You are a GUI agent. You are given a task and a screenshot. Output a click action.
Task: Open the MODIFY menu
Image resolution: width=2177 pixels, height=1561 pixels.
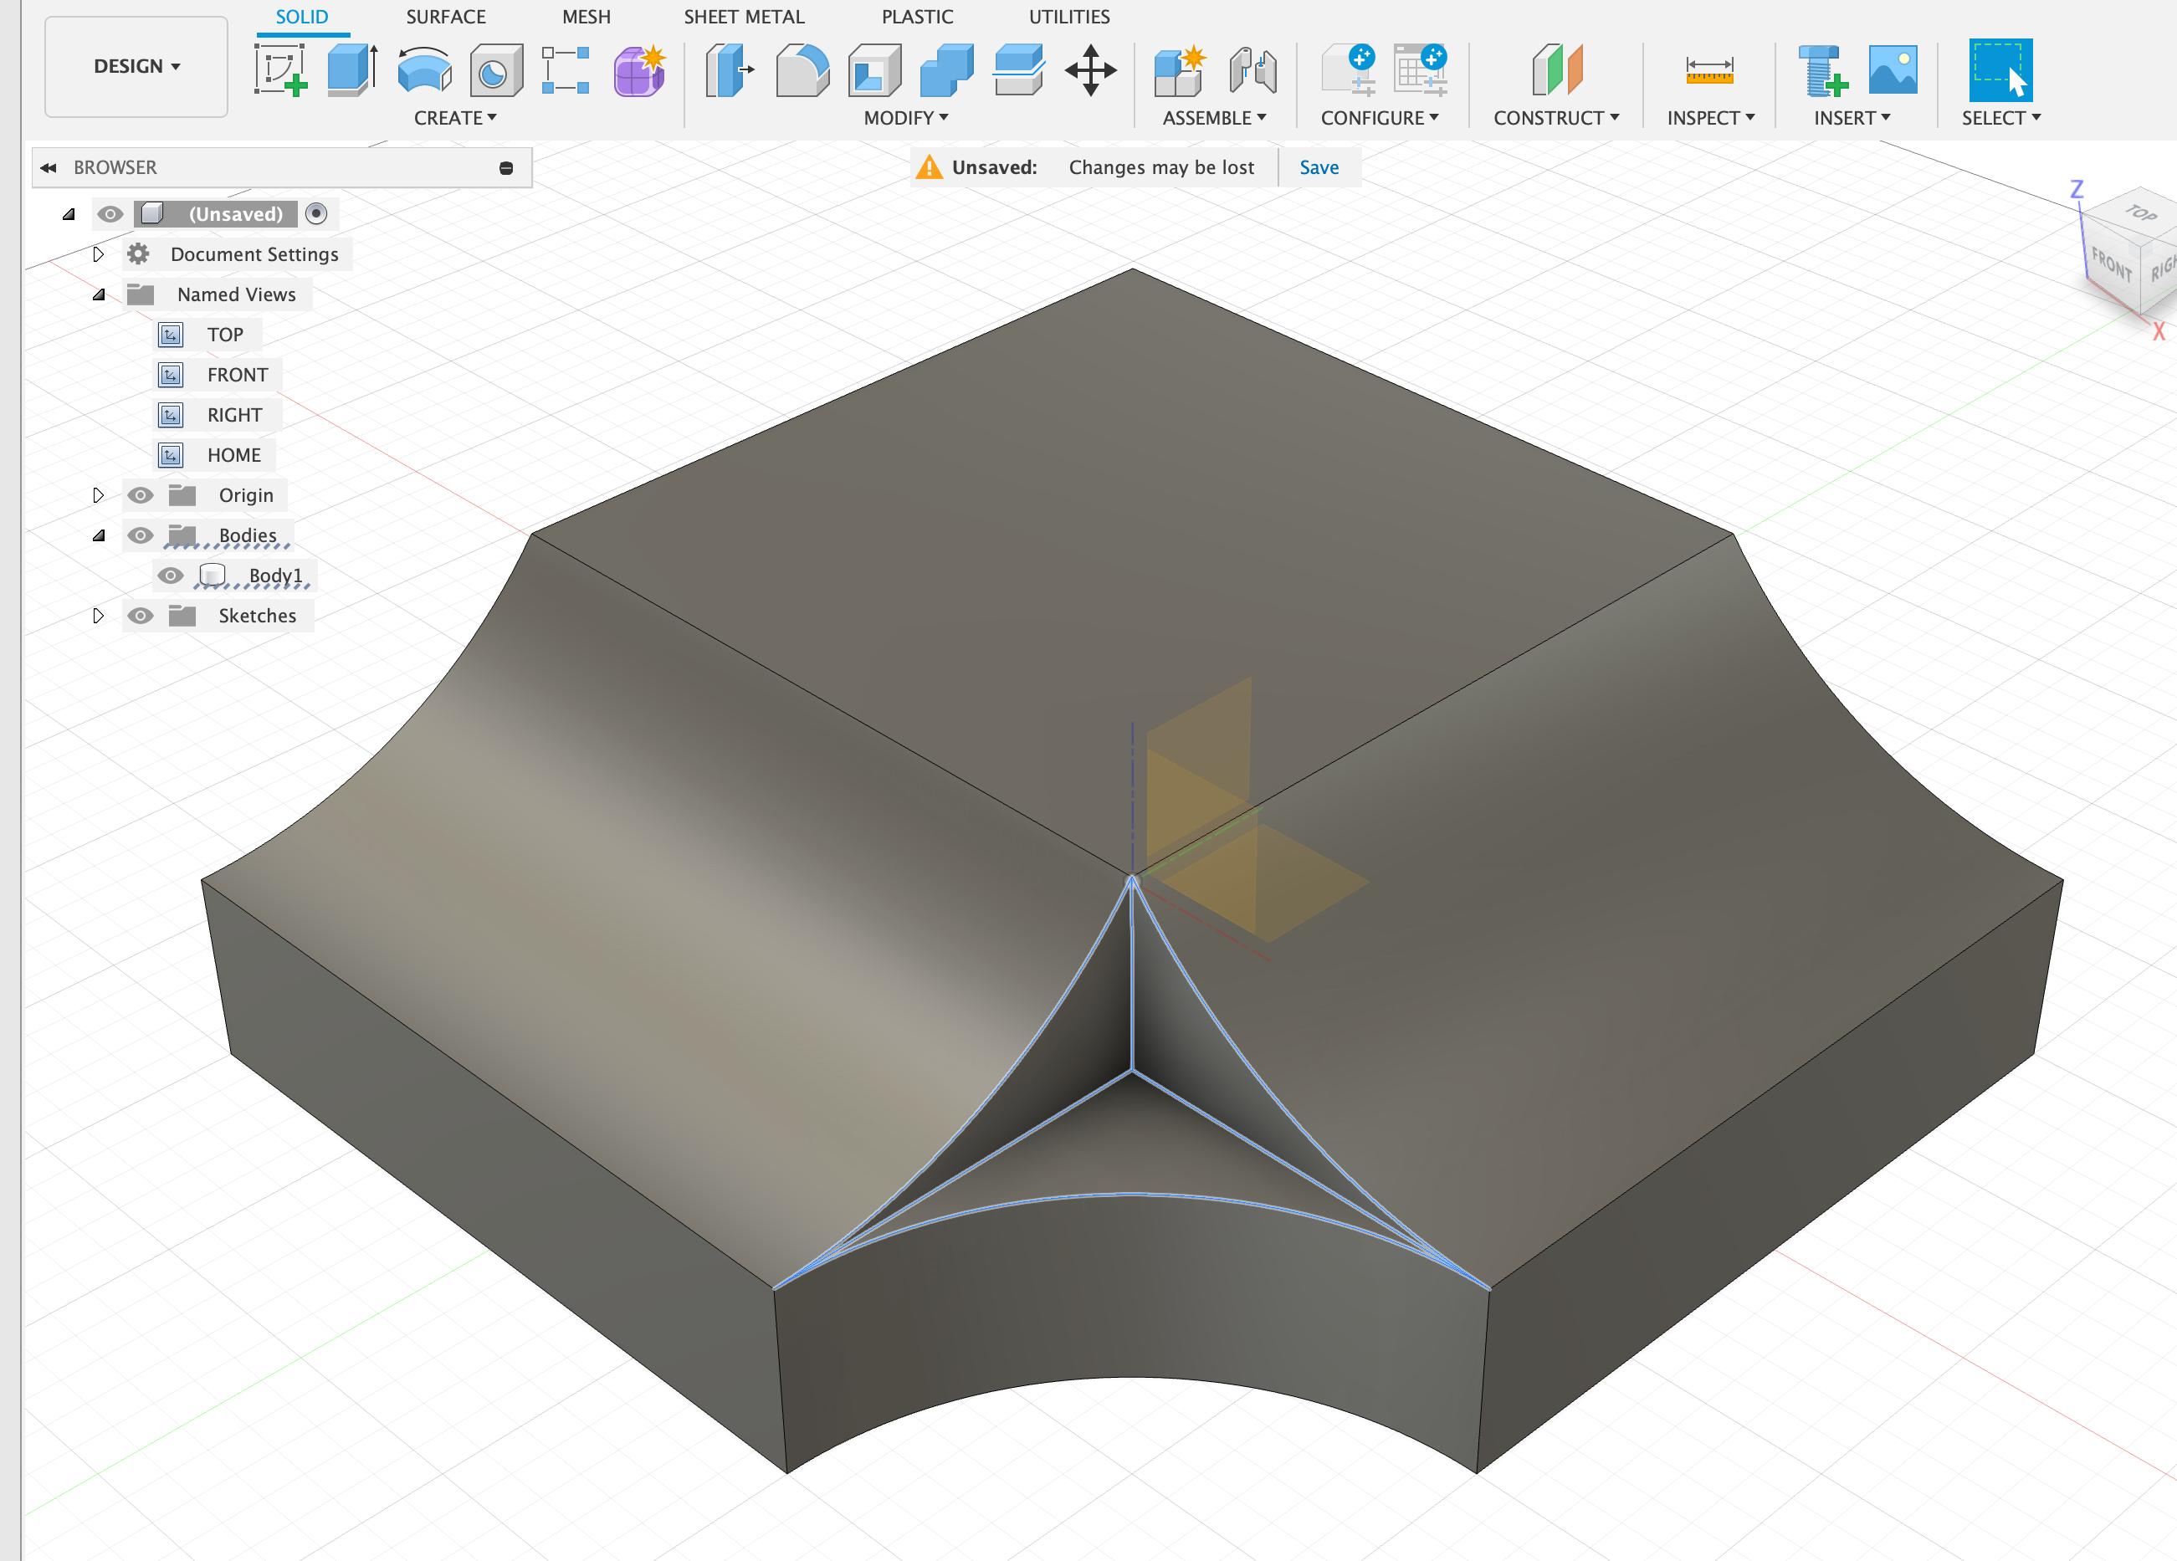905,118
